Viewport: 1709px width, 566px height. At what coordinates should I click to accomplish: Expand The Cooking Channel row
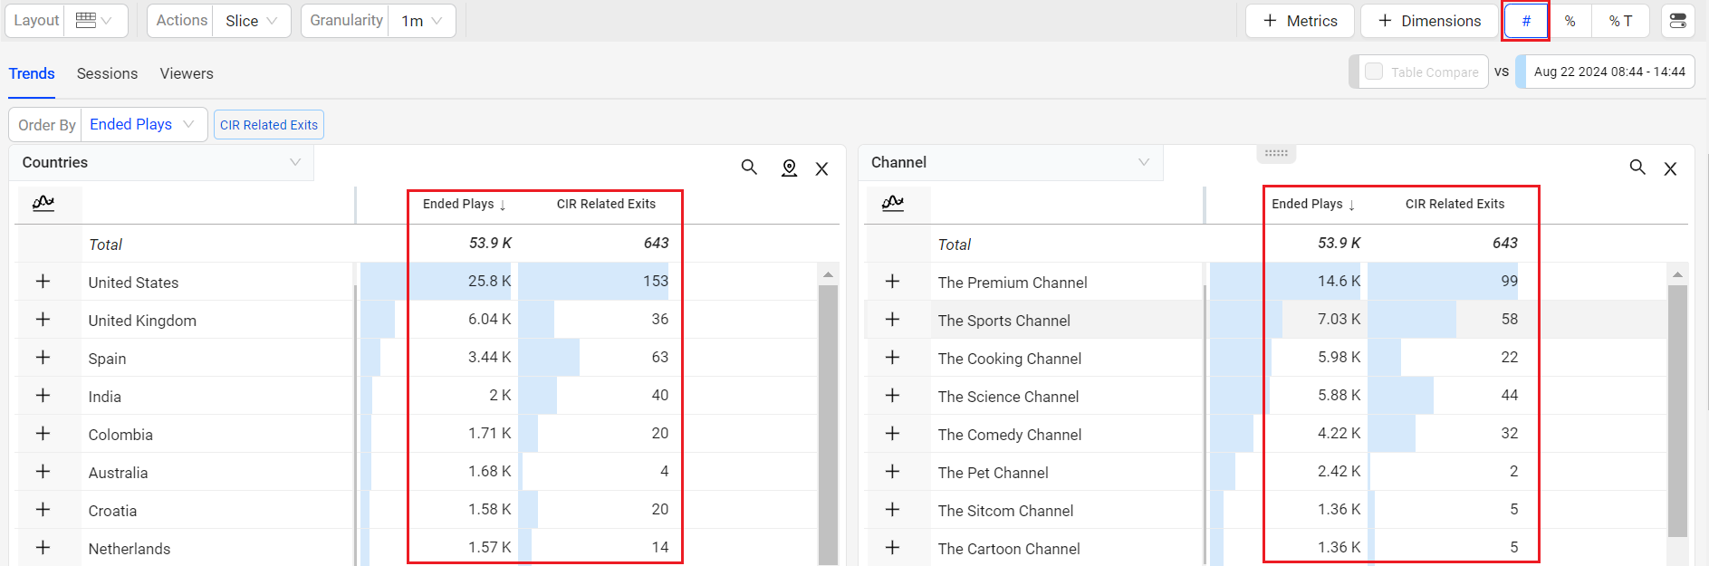[x=892, y=358]
